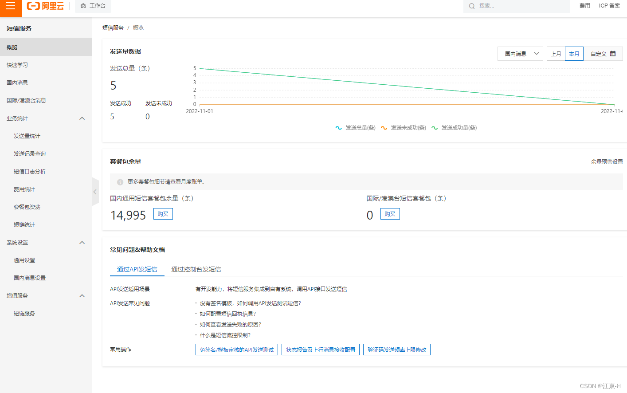
Task: Open 余量预警设置 link
Action: (x=607, y=162)
